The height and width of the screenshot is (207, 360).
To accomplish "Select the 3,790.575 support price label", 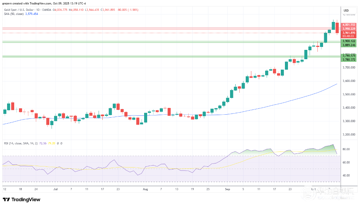I will (x=349, y=55).
